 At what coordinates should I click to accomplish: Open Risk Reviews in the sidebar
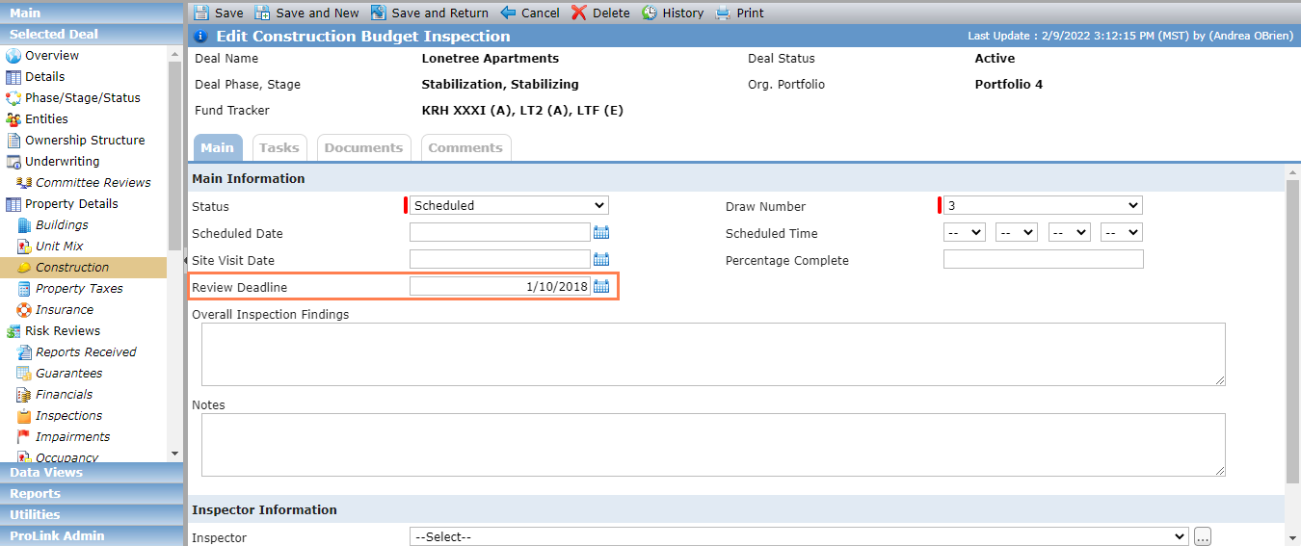[x=63, y=331]
